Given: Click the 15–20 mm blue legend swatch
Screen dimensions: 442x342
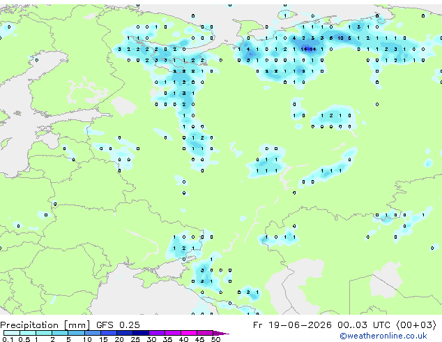Looking at the screenshot, I should 108,333.
